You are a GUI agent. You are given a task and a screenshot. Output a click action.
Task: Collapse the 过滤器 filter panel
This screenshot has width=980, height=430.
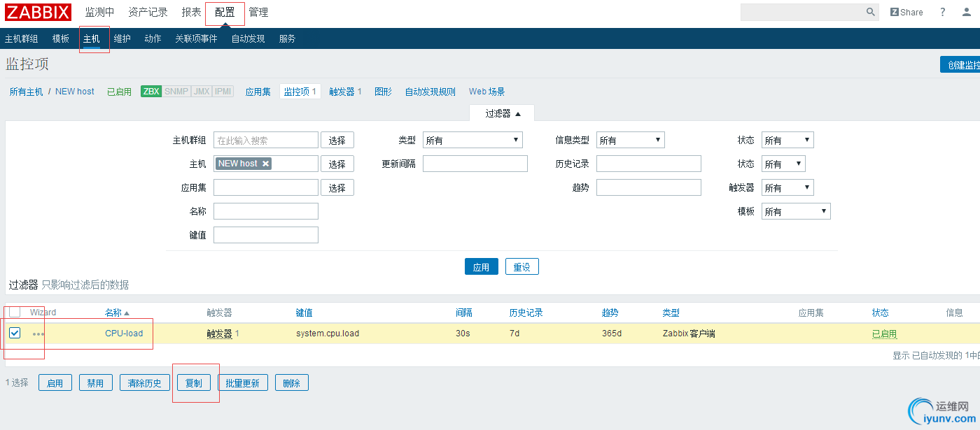[x=503, y=113]
